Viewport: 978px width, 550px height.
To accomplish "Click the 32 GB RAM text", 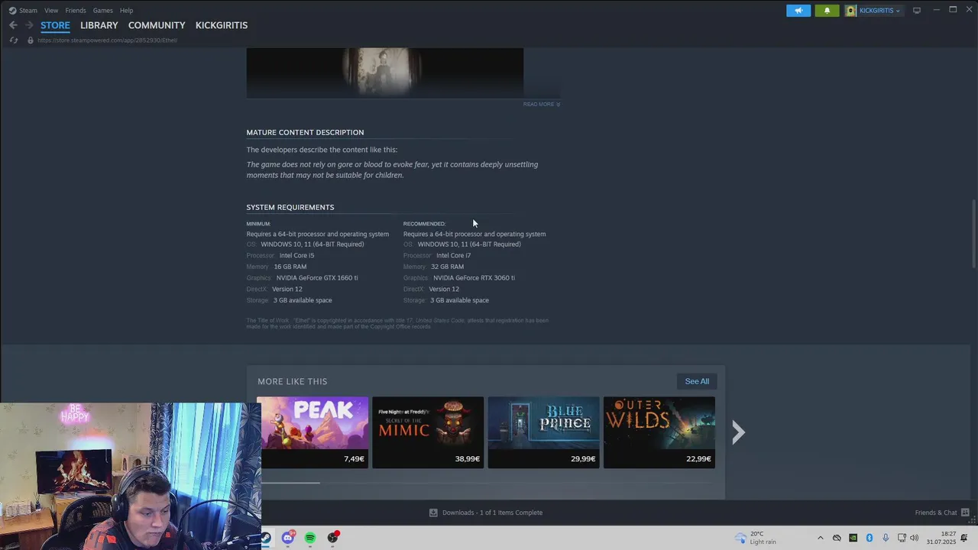I will coord(447,267).
